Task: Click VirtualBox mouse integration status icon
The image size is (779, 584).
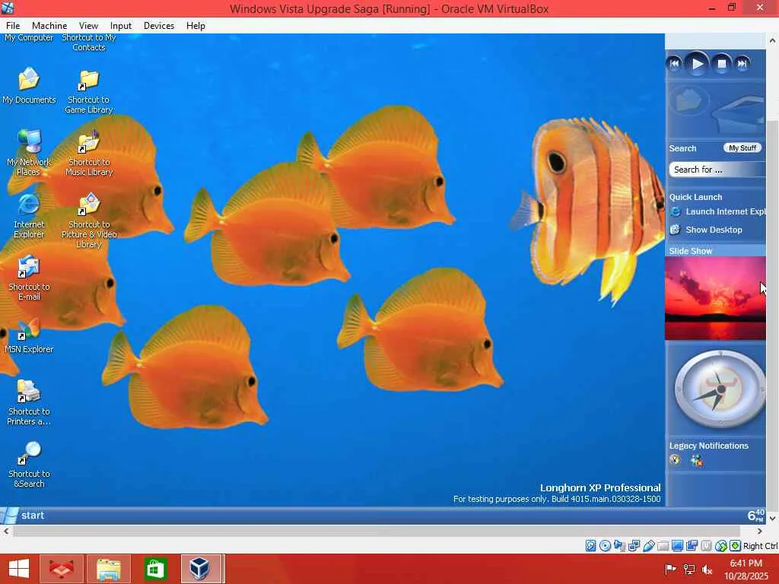Action: click(x=721, y=546)
